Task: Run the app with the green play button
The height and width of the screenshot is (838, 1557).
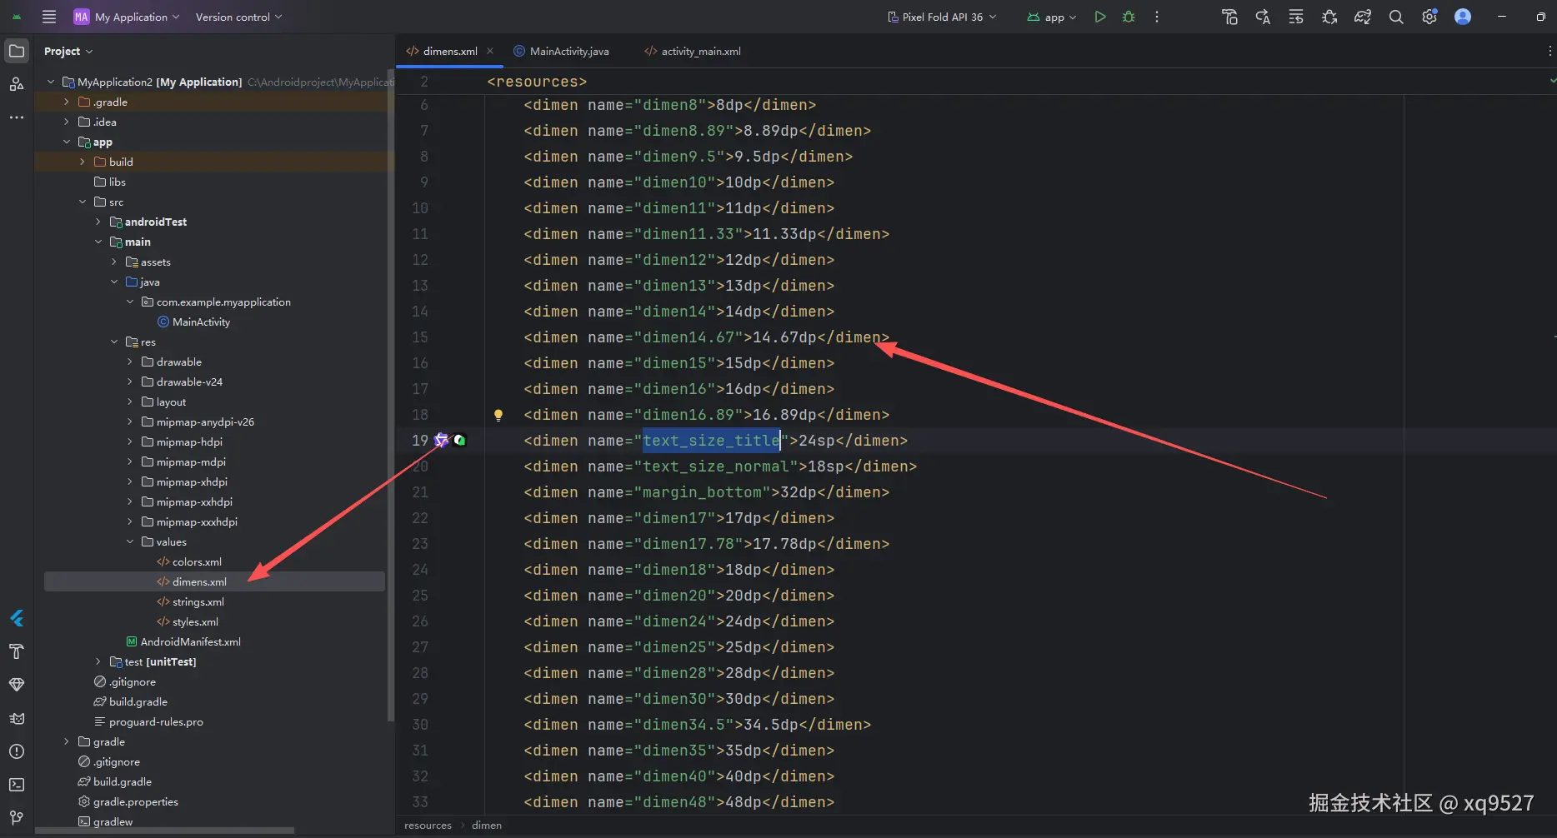Action: click(1100, 17)
